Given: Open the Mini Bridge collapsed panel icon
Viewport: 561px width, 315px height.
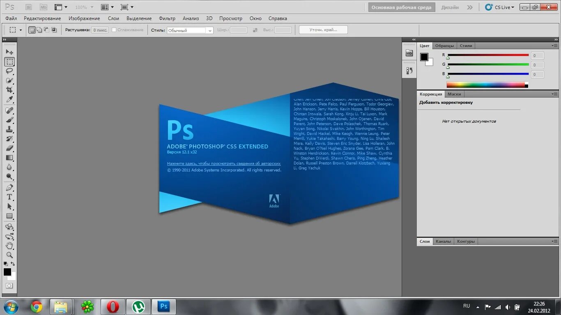Looking at the screenshot, I should pyautogui.click(x=409, y=53).
